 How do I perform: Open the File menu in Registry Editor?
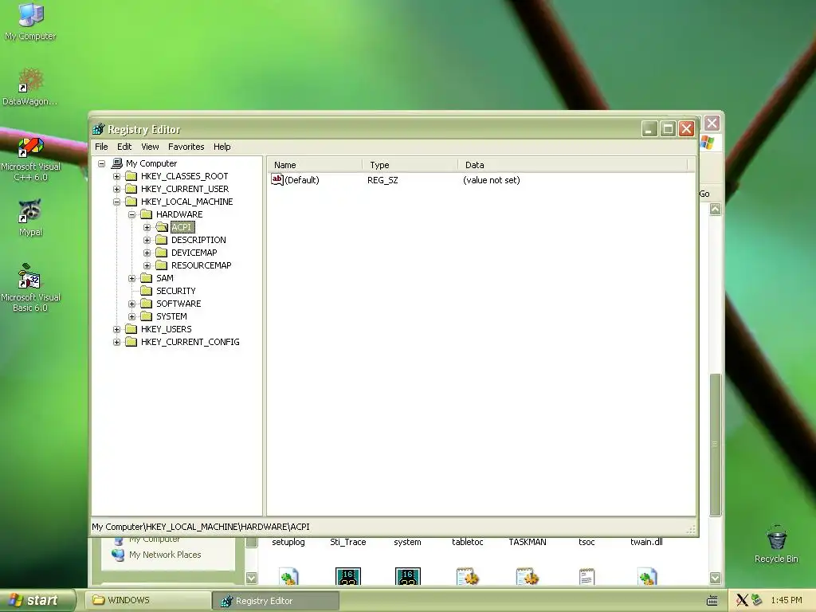pyautogui.click(x=101, y=147)
